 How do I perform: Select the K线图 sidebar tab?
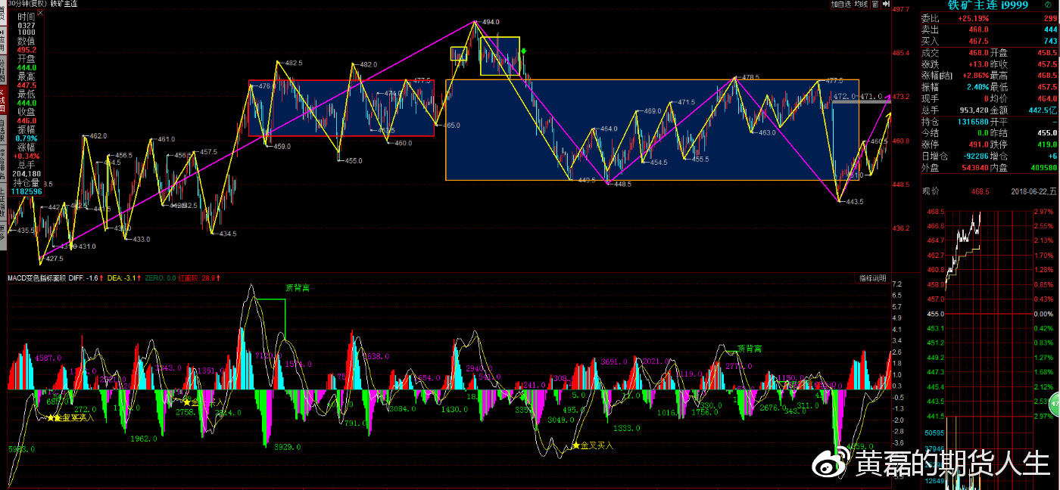click(x=3, y=98)
